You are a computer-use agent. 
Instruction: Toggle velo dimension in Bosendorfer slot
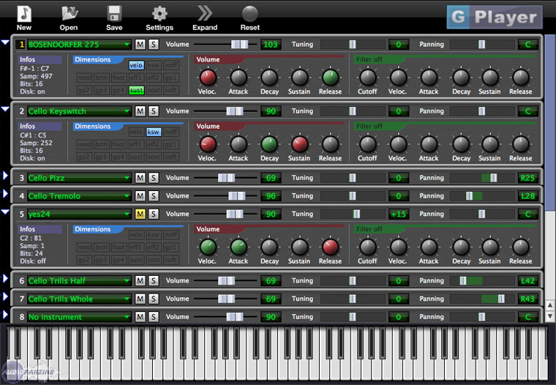(x=136, y=65)
